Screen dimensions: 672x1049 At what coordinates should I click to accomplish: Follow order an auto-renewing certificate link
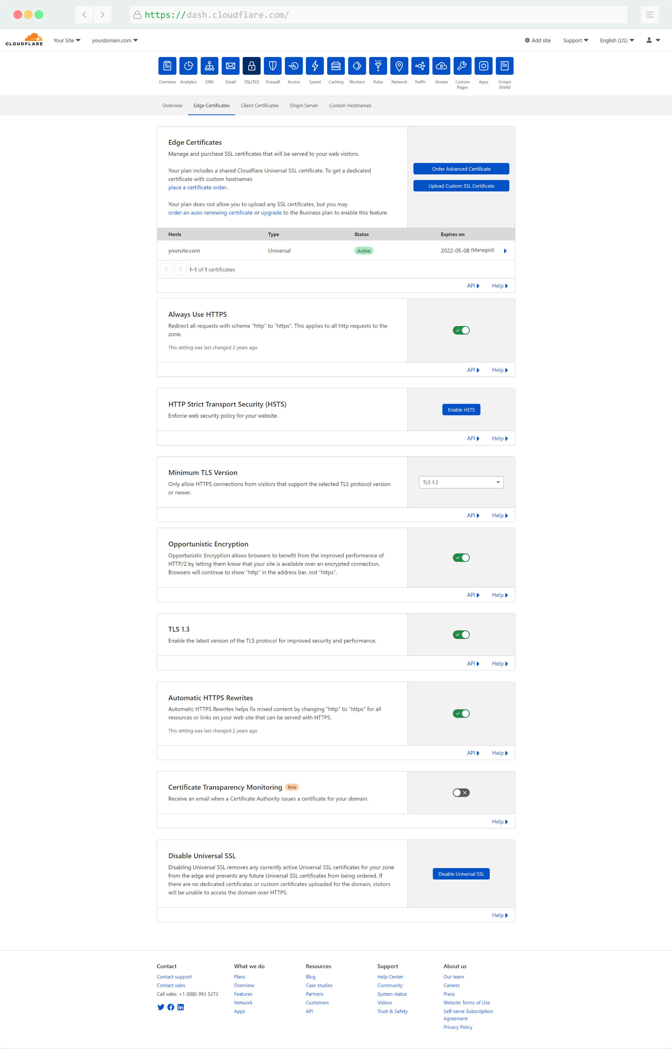[210, 213]
